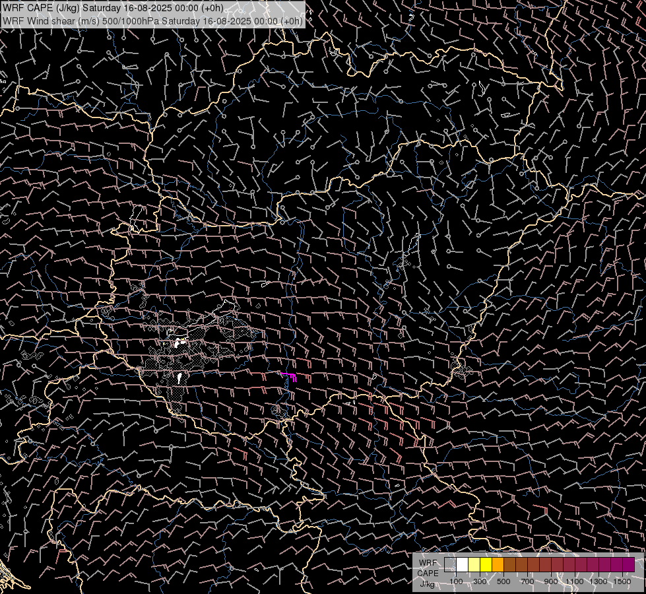This screenshot has width=646, height=594.
Task: Click the legend value 1500
Action: (622, 581)
